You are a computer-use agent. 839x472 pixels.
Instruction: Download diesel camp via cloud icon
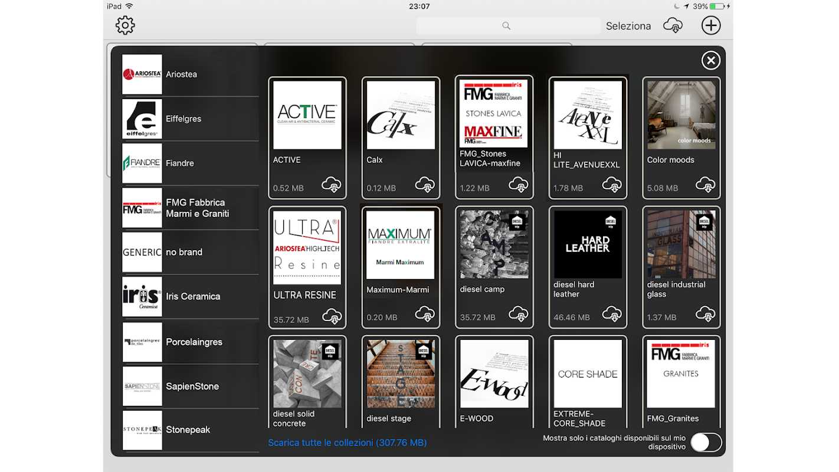point(519,314)
